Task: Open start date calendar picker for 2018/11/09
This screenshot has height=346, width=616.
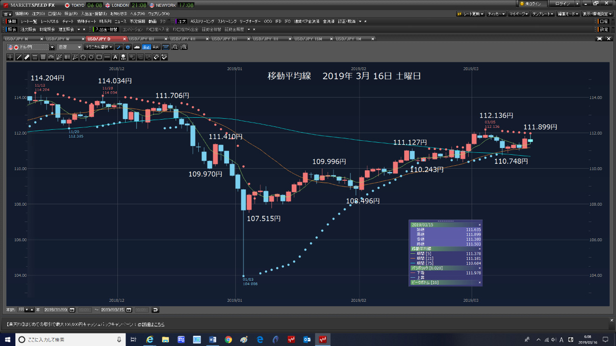Action: point(72,310)
